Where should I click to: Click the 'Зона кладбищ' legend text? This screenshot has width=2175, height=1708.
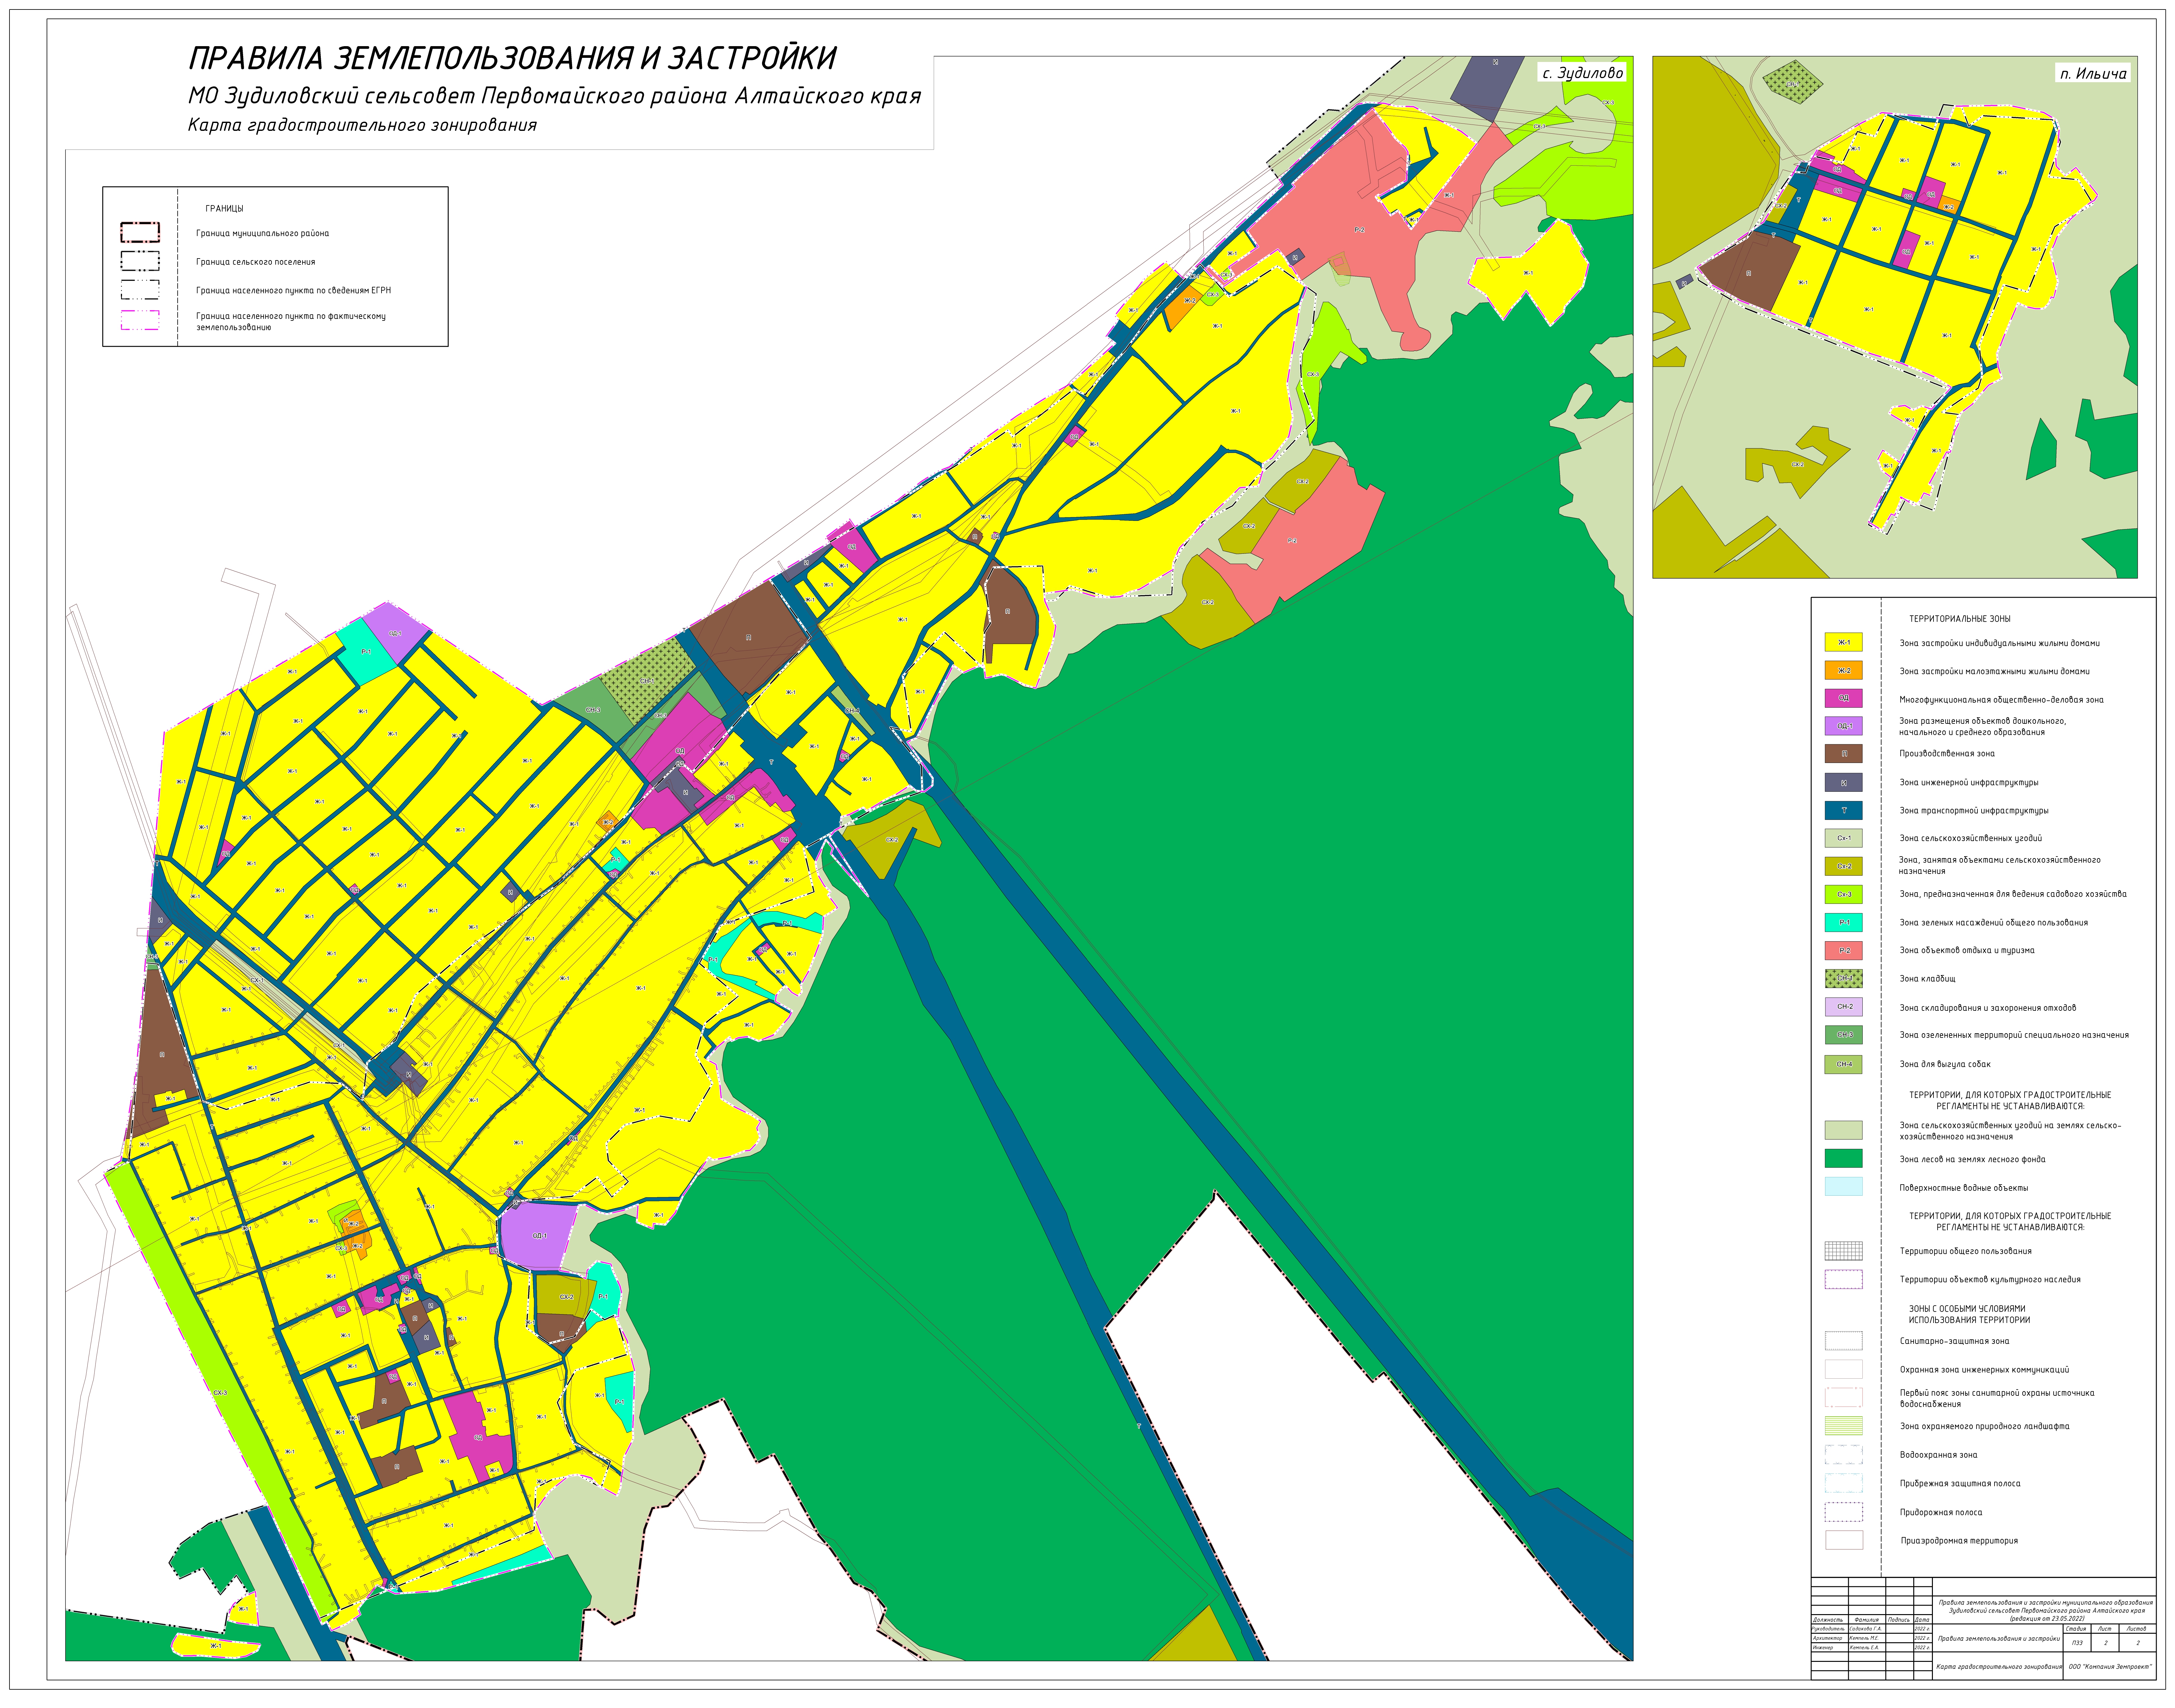(1928, 979)
